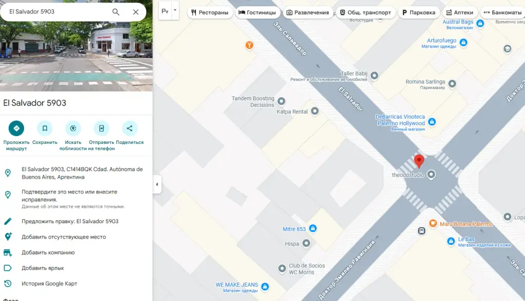The image size is (525, 301).
Task: Clear the search box with X
Action: click(135, 12)
